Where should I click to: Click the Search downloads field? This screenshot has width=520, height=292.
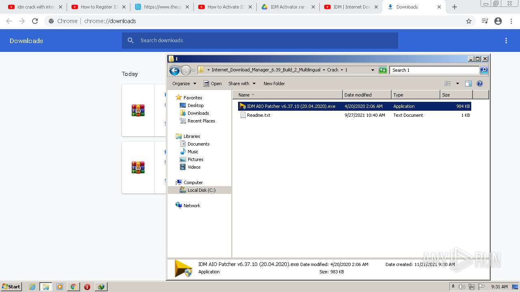(x=260, y=41)
